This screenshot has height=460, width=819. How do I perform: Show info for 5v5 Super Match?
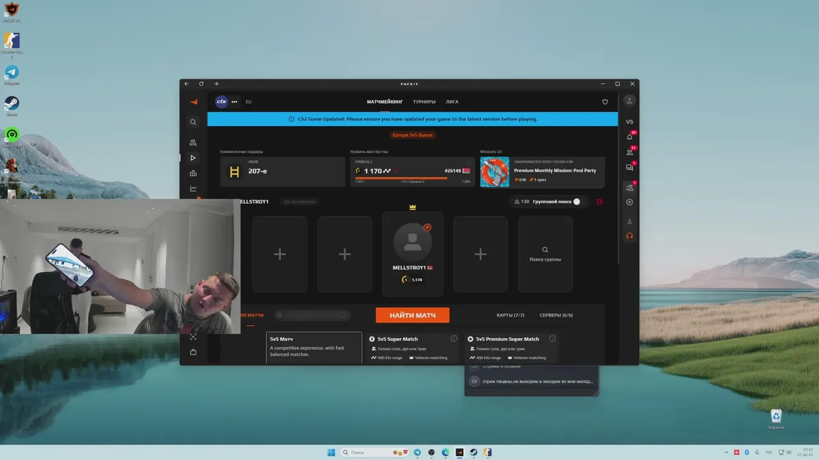click(x=454, y=339)
